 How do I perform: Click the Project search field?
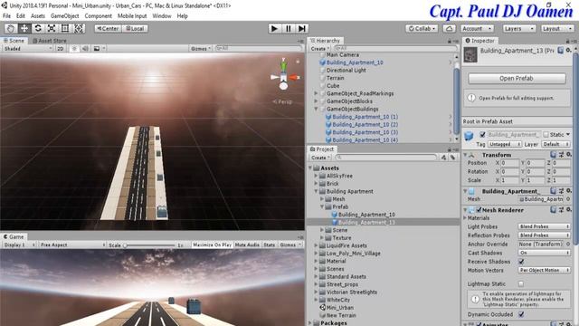click(x=386, y=158)
